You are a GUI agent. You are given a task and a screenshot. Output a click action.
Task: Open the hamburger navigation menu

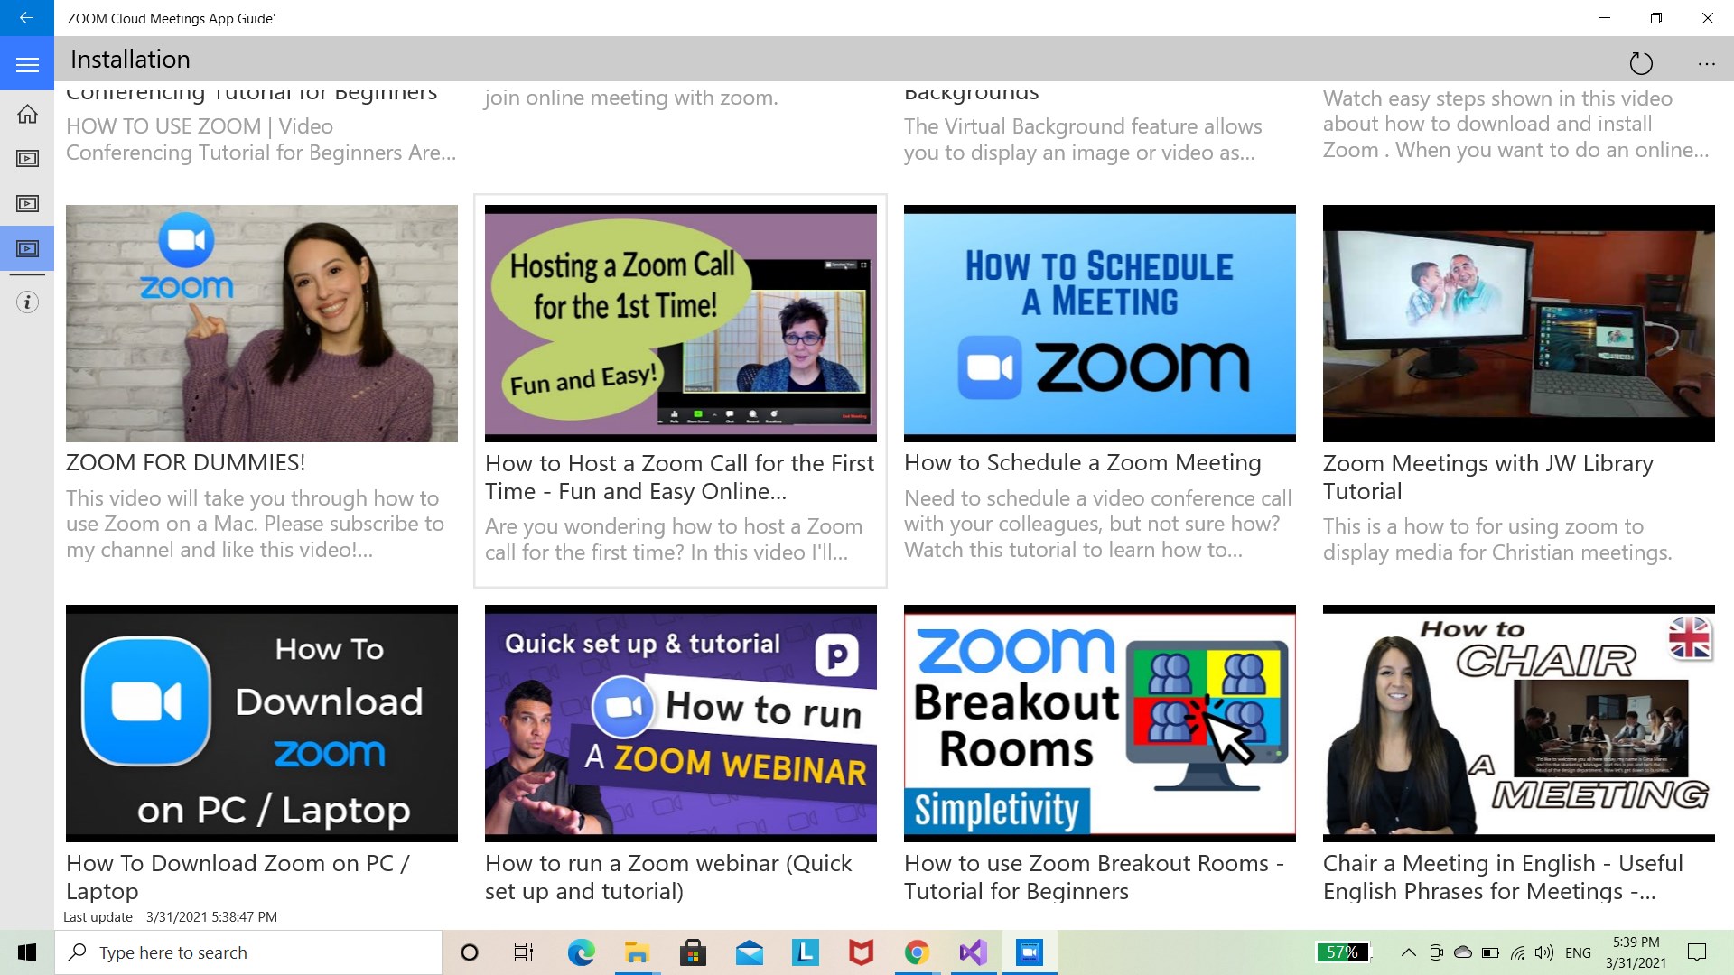click(x=27, y=64)
